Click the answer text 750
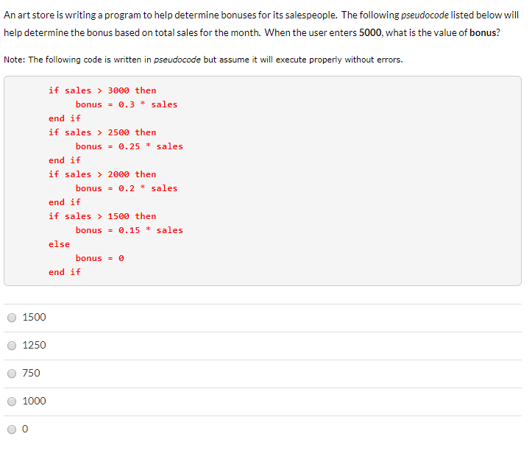 coord(31,373)
